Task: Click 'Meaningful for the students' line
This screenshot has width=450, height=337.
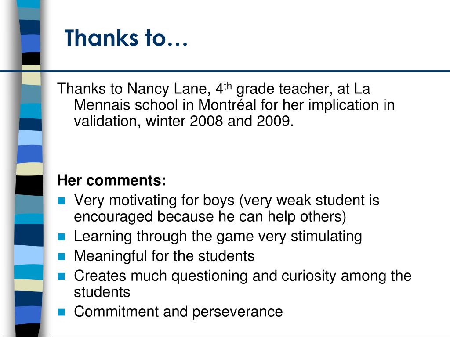Action: (x=164, y=256)
